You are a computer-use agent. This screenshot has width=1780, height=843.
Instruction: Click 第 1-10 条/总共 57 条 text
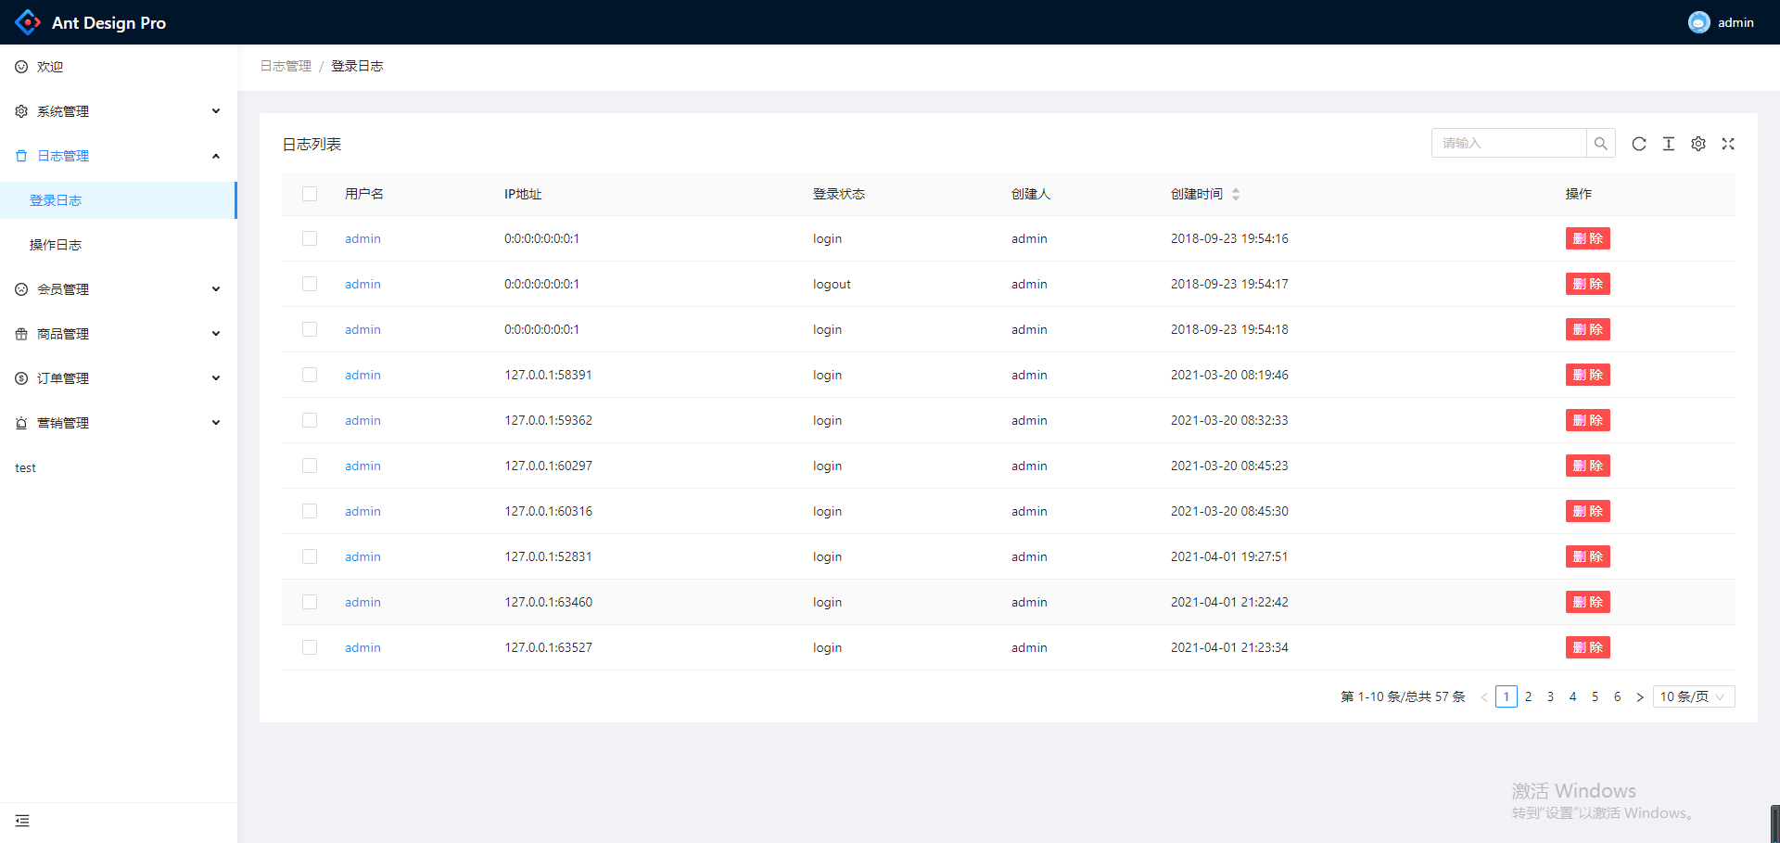(1403, 696)
